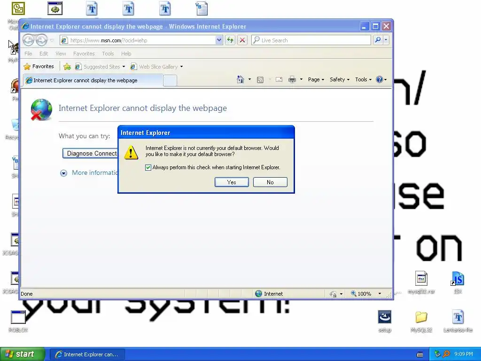Click the Read Mail envelope icon
The height and width of the screenshot is (361, 481).
[x=279, y=80]
